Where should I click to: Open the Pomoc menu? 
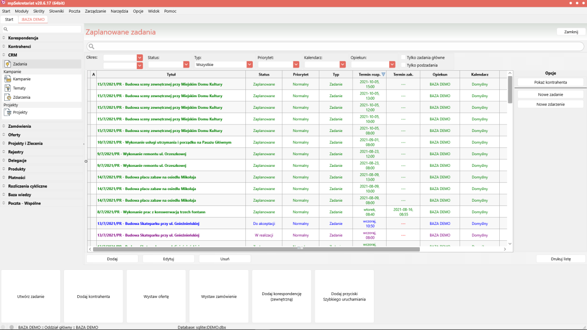[170, 11]
